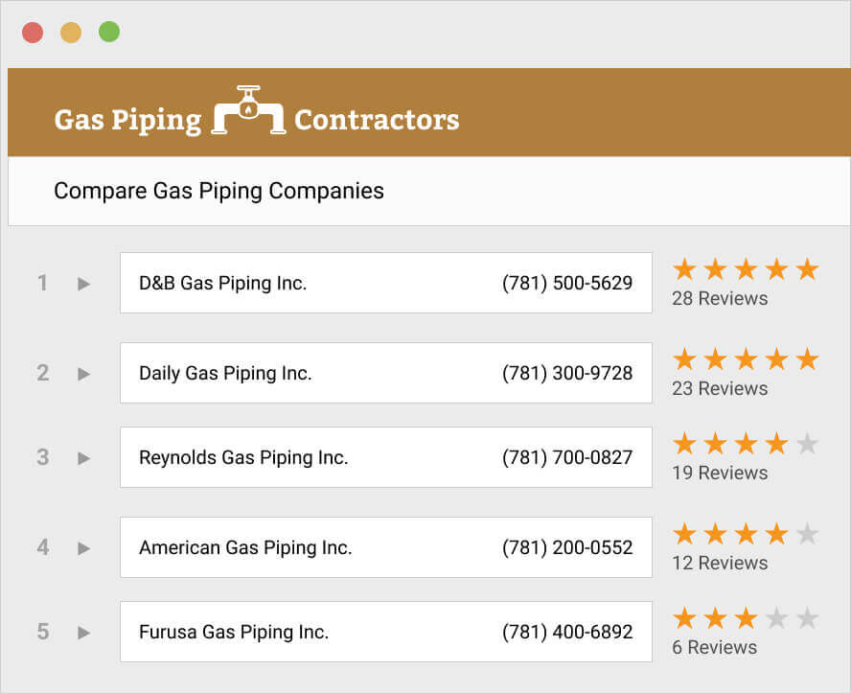Select the fourth star for Daily Gas Piping
This screenshot has height=694, width=851.
pyautogui.click(x=776, y=359)
